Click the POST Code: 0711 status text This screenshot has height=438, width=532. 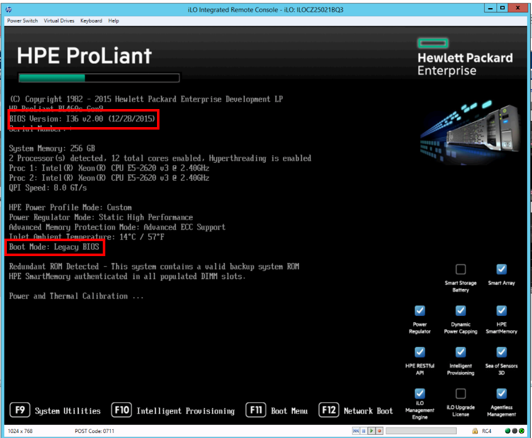[x=94, y=431]
